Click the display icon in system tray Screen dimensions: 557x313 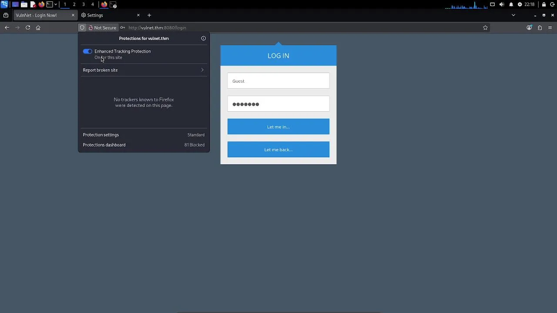pyautogui.click(x=493, y=4)
